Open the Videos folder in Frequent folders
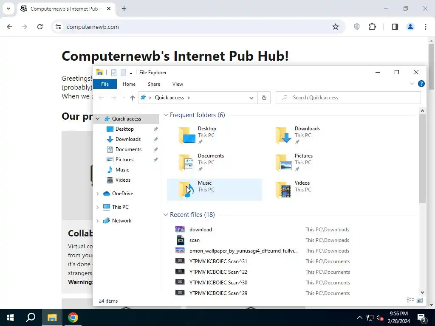The height and width of the screenshot is (326, 435). [311, 190]
